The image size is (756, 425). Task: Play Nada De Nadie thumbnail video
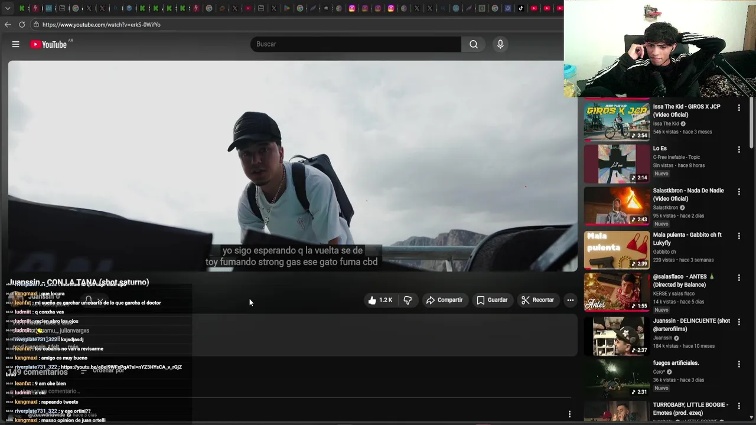(617, 206)
